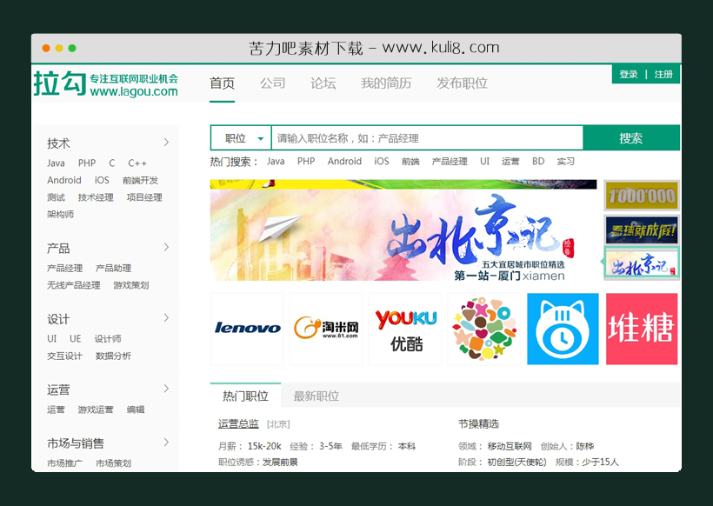Click the 登录 login link
The height and width of the screenshot is (506, 713).
(629, 74)
